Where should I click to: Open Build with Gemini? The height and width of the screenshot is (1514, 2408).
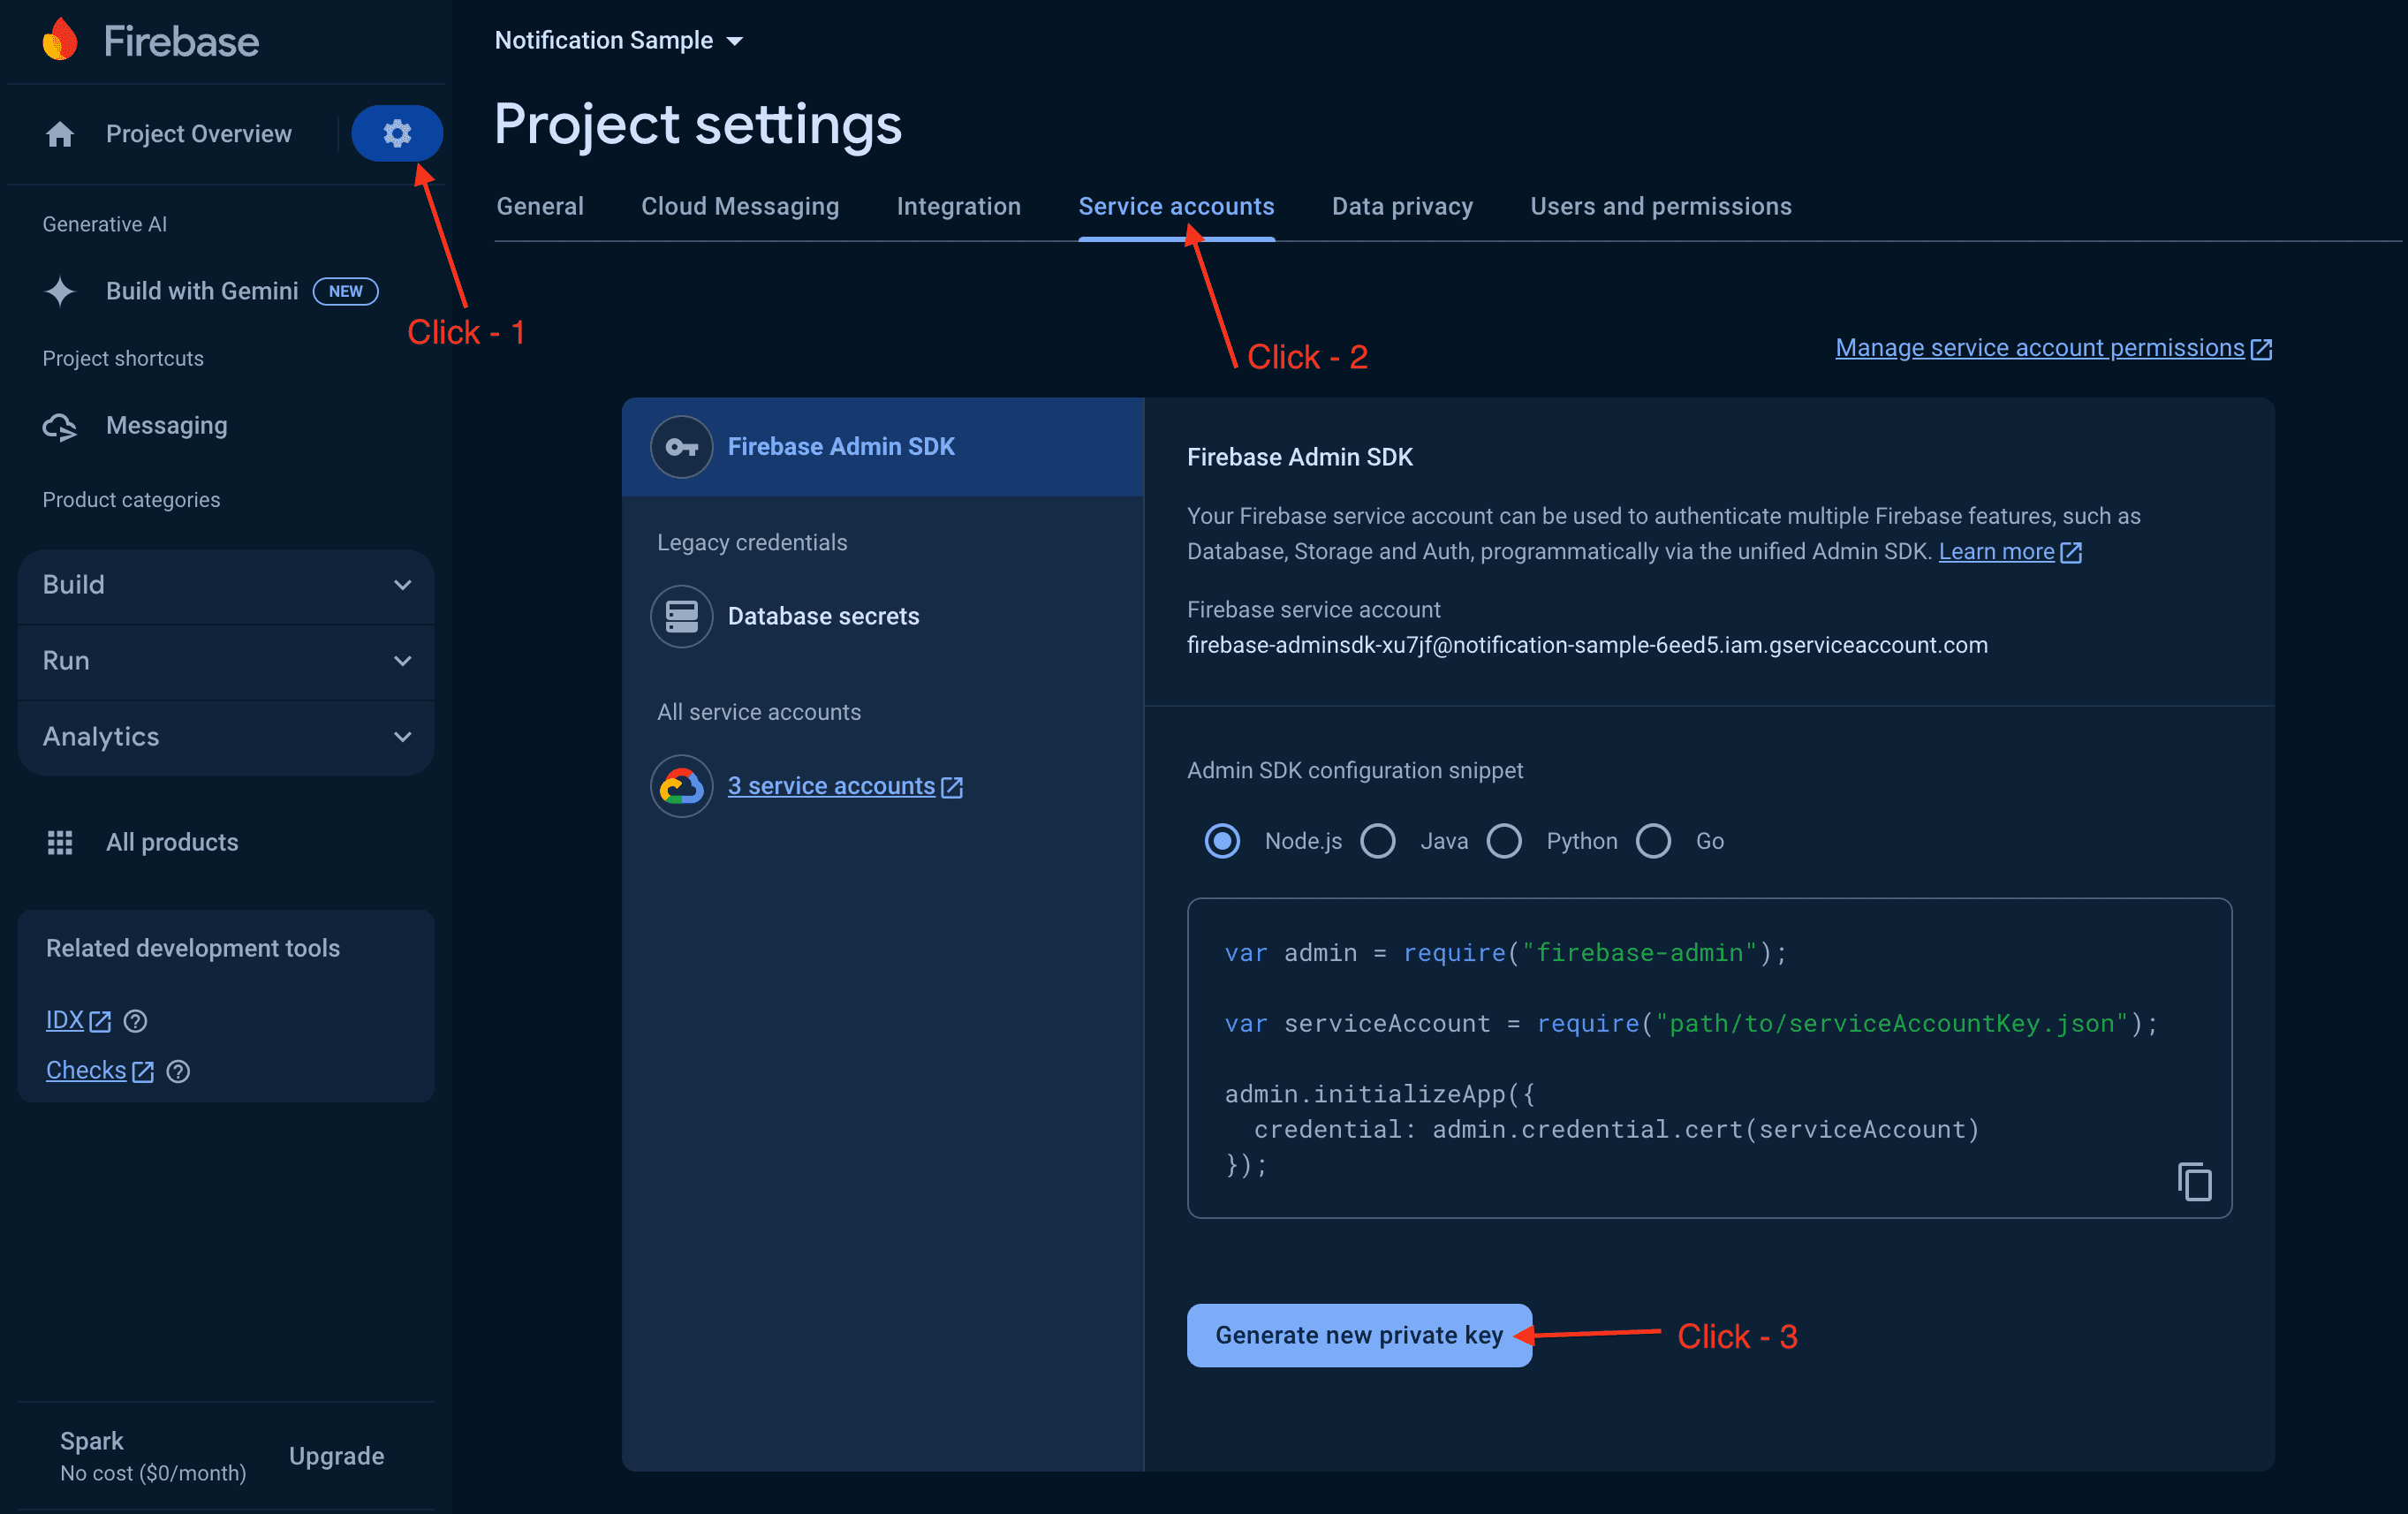pos(202,291)
